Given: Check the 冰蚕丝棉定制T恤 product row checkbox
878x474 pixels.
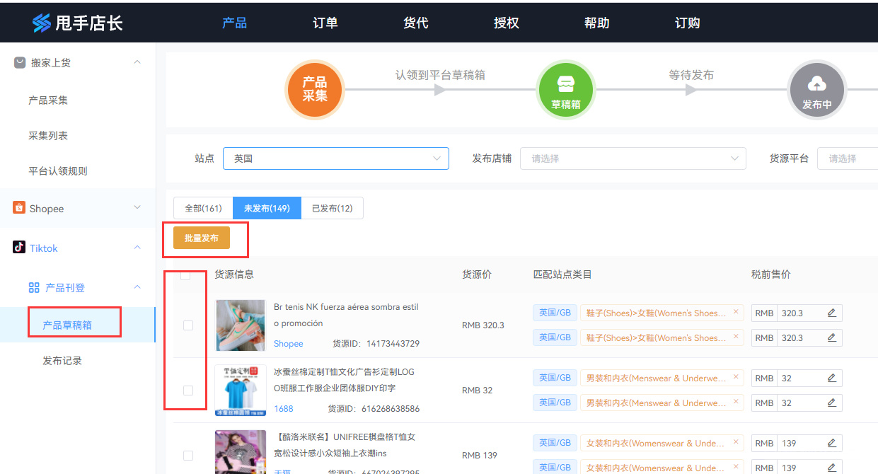Looking at the screenshot, I should [x=188, y=391].
